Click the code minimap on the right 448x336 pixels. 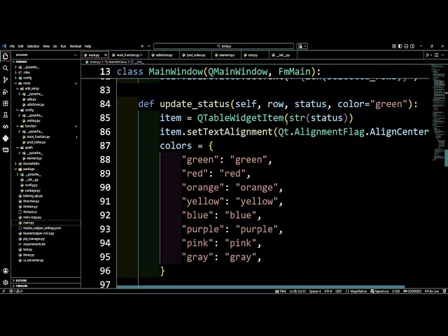click(437, 114)
